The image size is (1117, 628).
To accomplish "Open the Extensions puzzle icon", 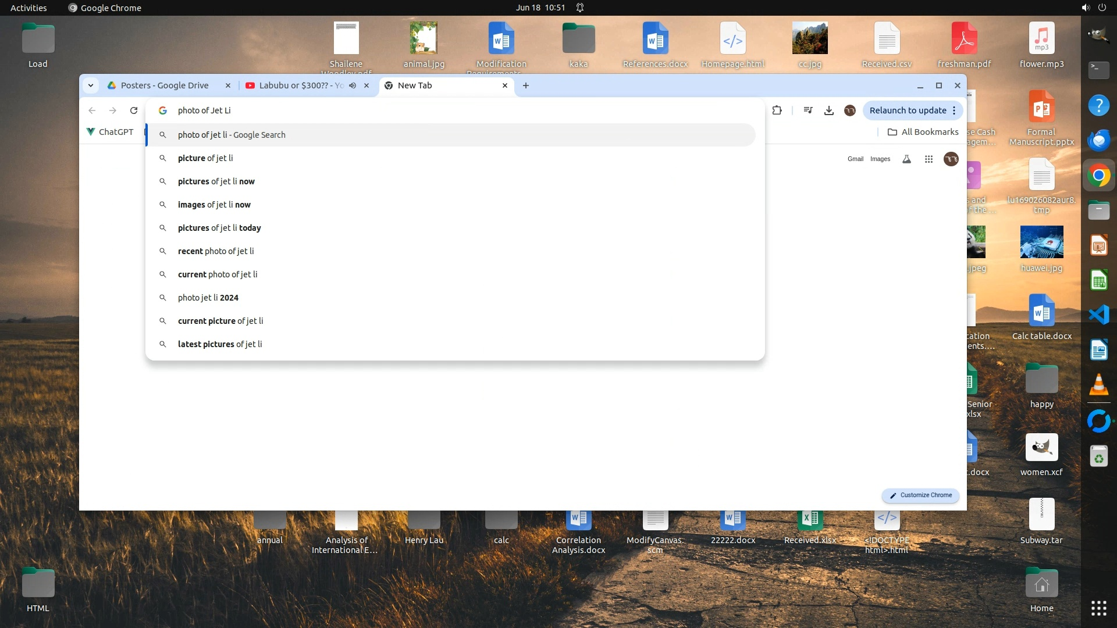I will tap(777, 110).
